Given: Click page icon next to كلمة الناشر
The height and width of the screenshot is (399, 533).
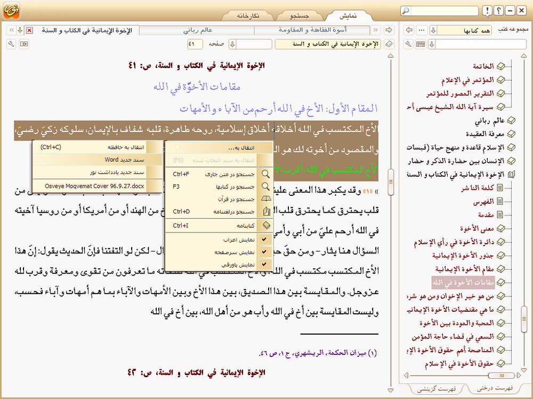Looking at the screenshot, I should (500, 188).
